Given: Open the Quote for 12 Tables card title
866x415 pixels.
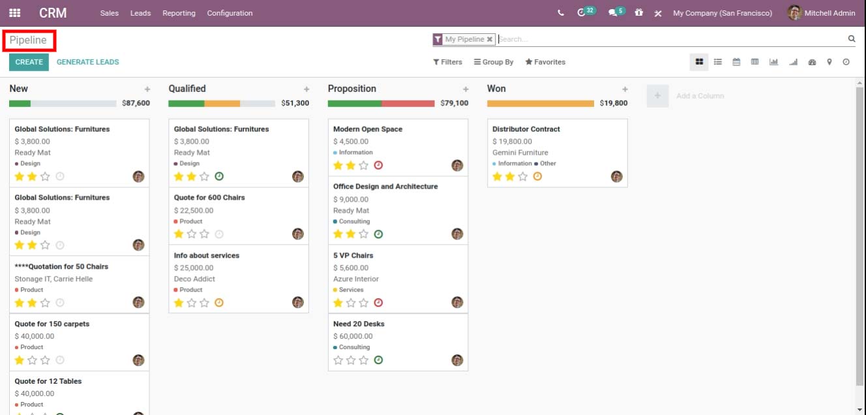Looking at the screenshot, I should point(48,381).
